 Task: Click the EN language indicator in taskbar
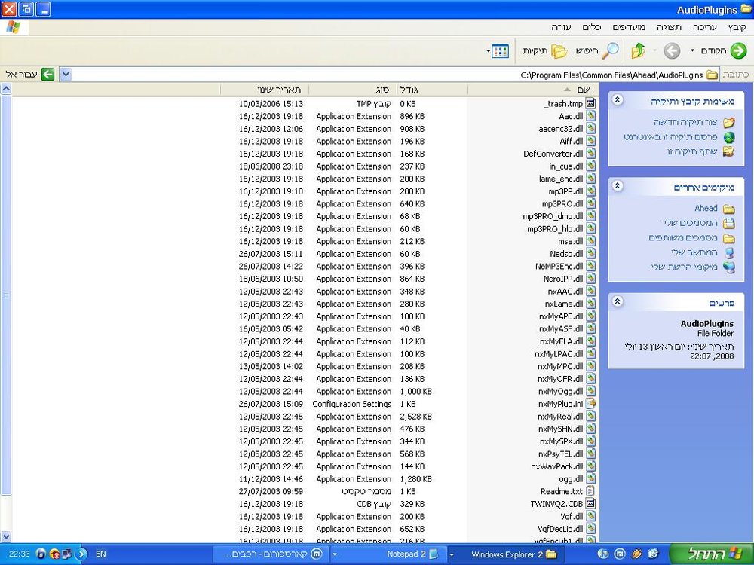coord(100,554)
